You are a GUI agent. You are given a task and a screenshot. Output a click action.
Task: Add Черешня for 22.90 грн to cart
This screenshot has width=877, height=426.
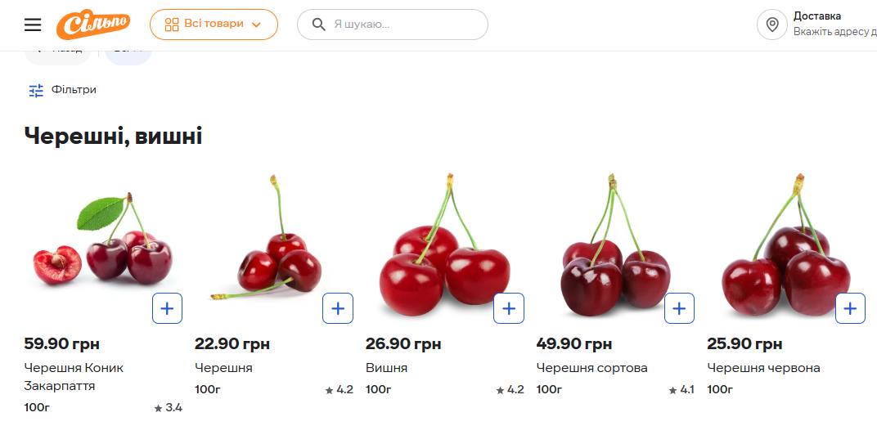[338, 308]
